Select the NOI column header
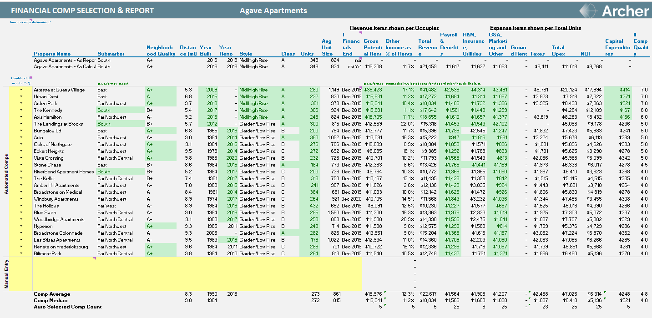 tap(586, 54)
